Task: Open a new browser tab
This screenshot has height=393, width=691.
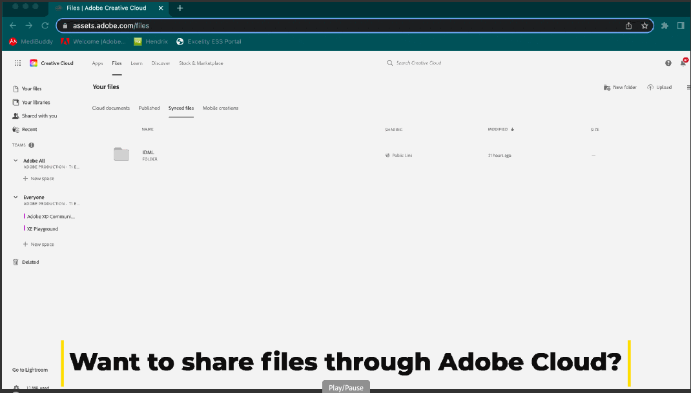Action: tap(180, 8)
